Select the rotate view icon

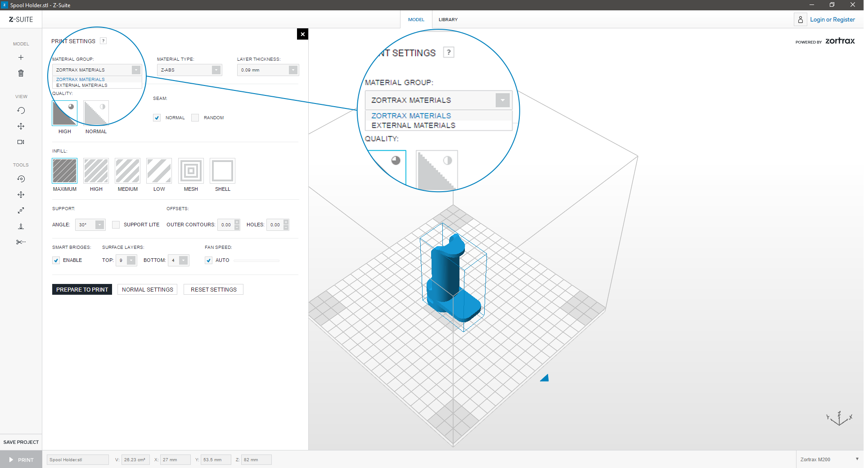tap(21, 111)
